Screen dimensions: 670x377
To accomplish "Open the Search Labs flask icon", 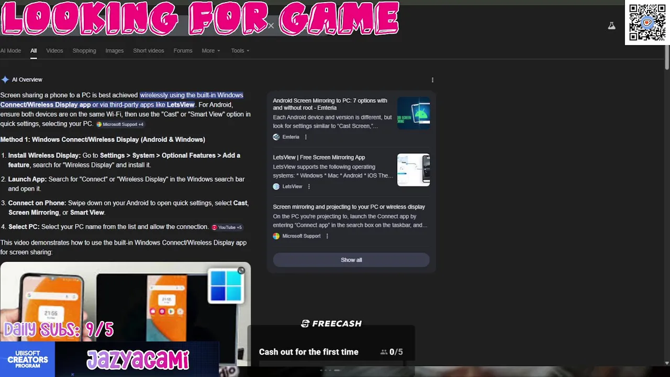I will pos(611,26).
